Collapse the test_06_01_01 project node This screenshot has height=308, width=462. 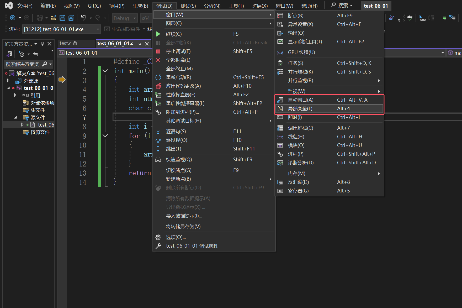[x=8, y=88]
